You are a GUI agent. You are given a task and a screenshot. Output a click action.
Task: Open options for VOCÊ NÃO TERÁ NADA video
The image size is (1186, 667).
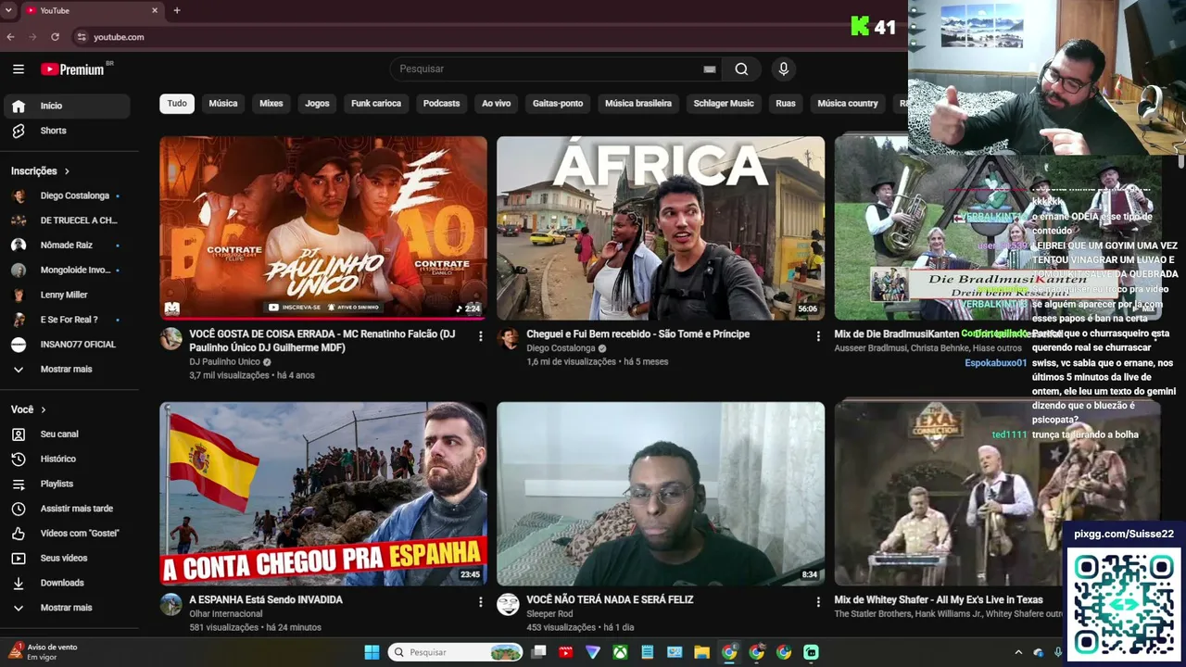pyautogui.click(x=817, y=602)
